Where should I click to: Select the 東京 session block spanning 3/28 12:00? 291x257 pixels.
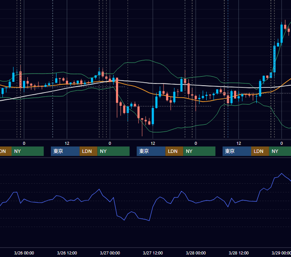coord(237,151)
